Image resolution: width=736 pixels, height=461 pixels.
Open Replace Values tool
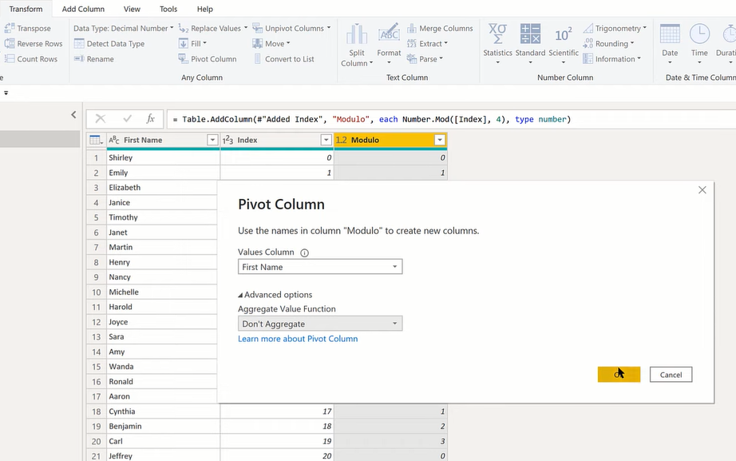(212, 28)
